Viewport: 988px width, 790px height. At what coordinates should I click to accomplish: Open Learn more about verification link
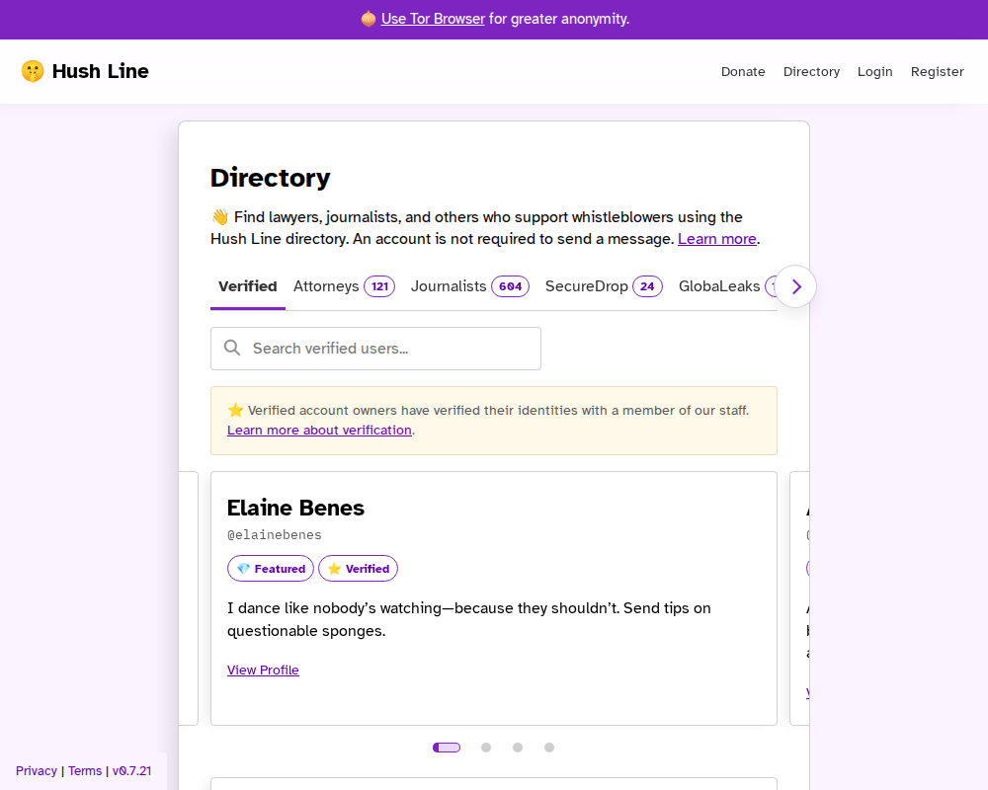319,431
